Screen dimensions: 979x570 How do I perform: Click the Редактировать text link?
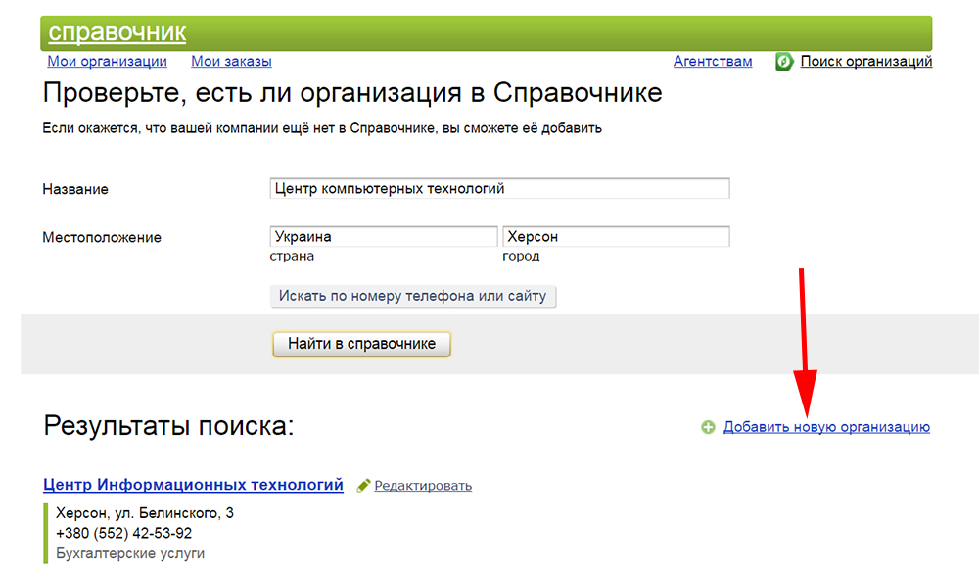coord(423,485)
